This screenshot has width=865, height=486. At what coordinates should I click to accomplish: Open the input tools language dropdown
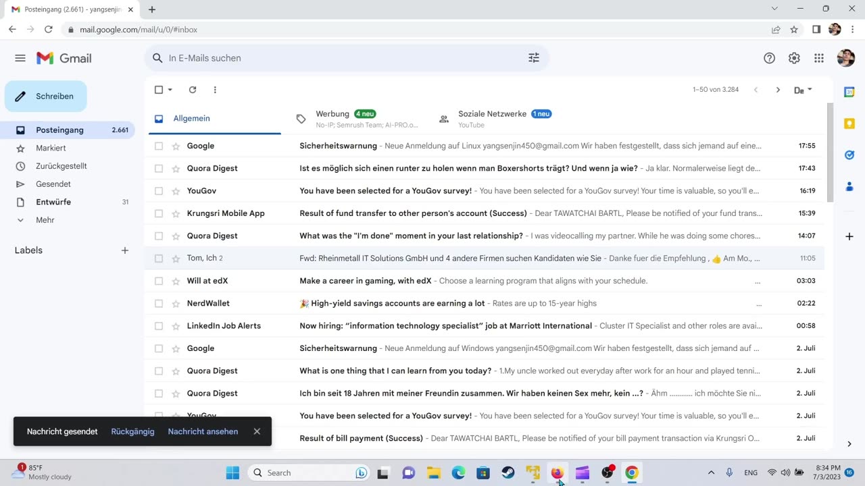coord(810,90)
